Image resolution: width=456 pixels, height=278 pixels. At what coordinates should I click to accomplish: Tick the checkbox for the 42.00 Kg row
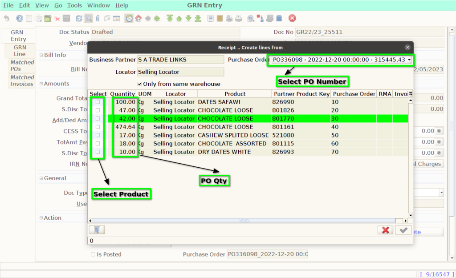tap(98, 118)
